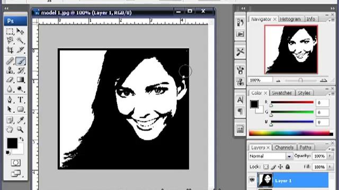The height and width of the screenshot is (190, 339).
Task: Click the Ps logo at toolbox top
Action: point(15,21)
